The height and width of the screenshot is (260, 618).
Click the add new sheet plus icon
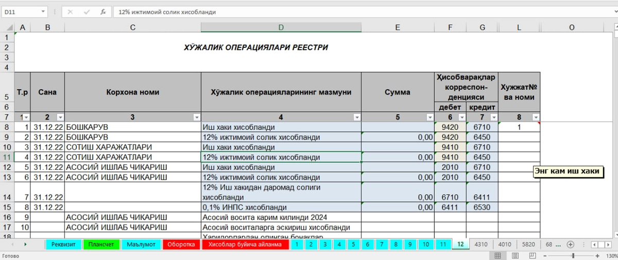pos(570,244)
